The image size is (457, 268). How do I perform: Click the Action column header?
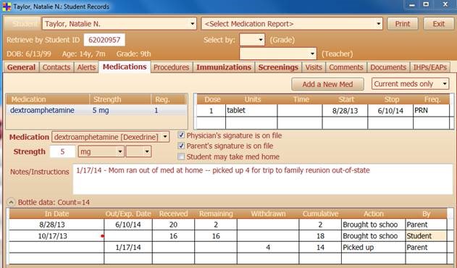coord(374,214)
